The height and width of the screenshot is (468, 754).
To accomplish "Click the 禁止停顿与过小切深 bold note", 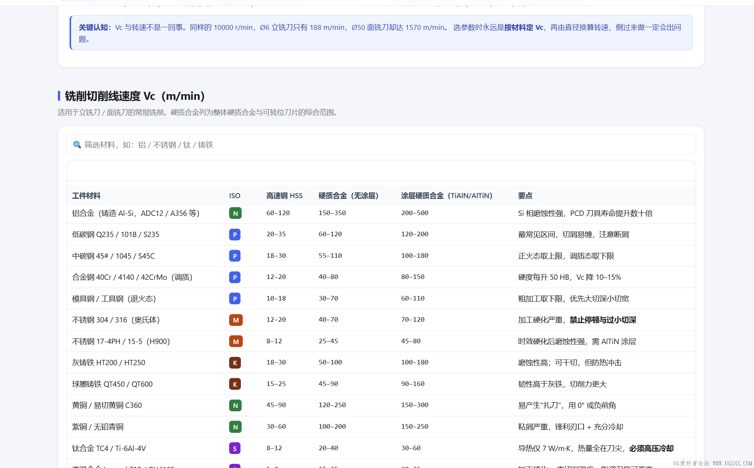I will [603, 320].
